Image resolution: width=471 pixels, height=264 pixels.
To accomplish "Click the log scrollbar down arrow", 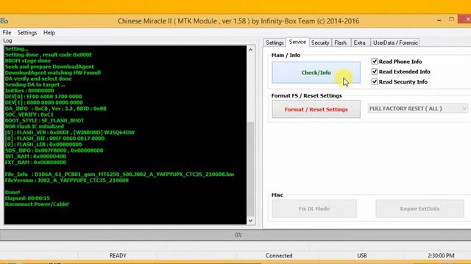I will (250, 221).
